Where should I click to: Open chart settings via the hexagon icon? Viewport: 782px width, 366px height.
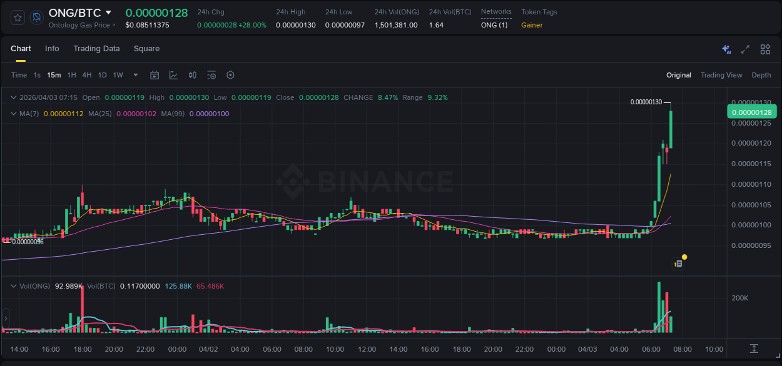coord(230,75)
